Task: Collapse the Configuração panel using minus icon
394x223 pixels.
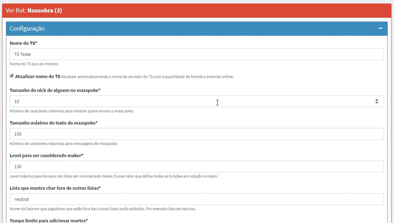Action: 380,28
